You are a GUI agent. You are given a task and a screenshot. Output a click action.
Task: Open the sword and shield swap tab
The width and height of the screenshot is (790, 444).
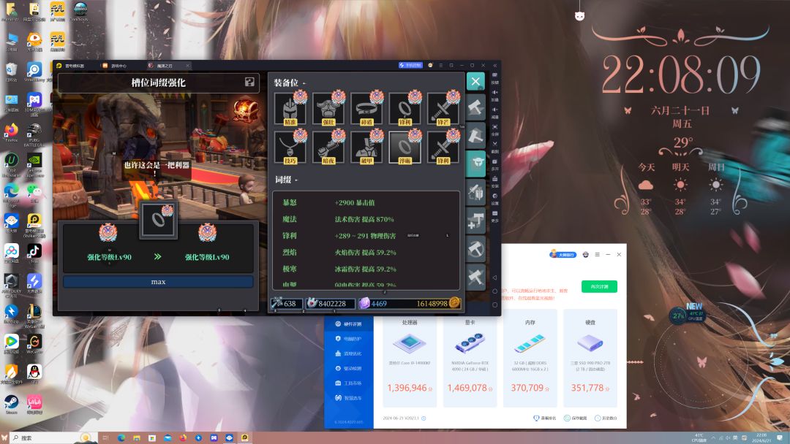point(475,192)
